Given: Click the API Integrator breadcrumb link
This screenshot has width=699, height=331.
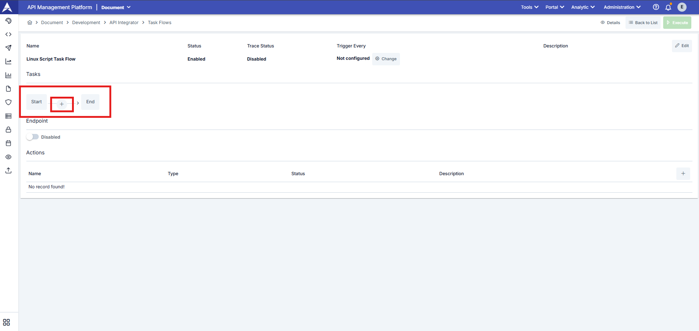Looking at the screenshot, I should [124, 23].
